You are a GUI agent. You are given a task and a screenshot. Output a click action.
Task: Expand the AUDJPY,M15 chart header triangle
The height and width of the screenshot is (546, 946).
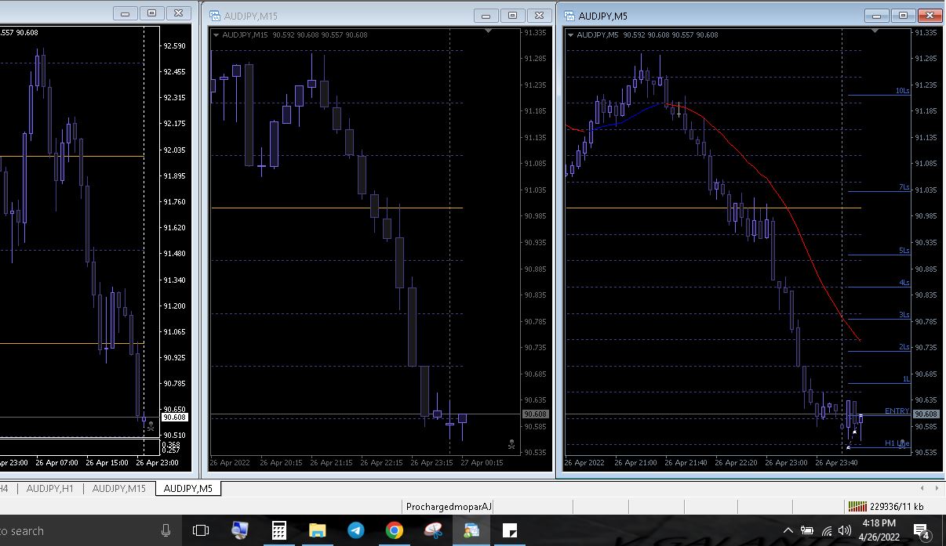point(216,34)
